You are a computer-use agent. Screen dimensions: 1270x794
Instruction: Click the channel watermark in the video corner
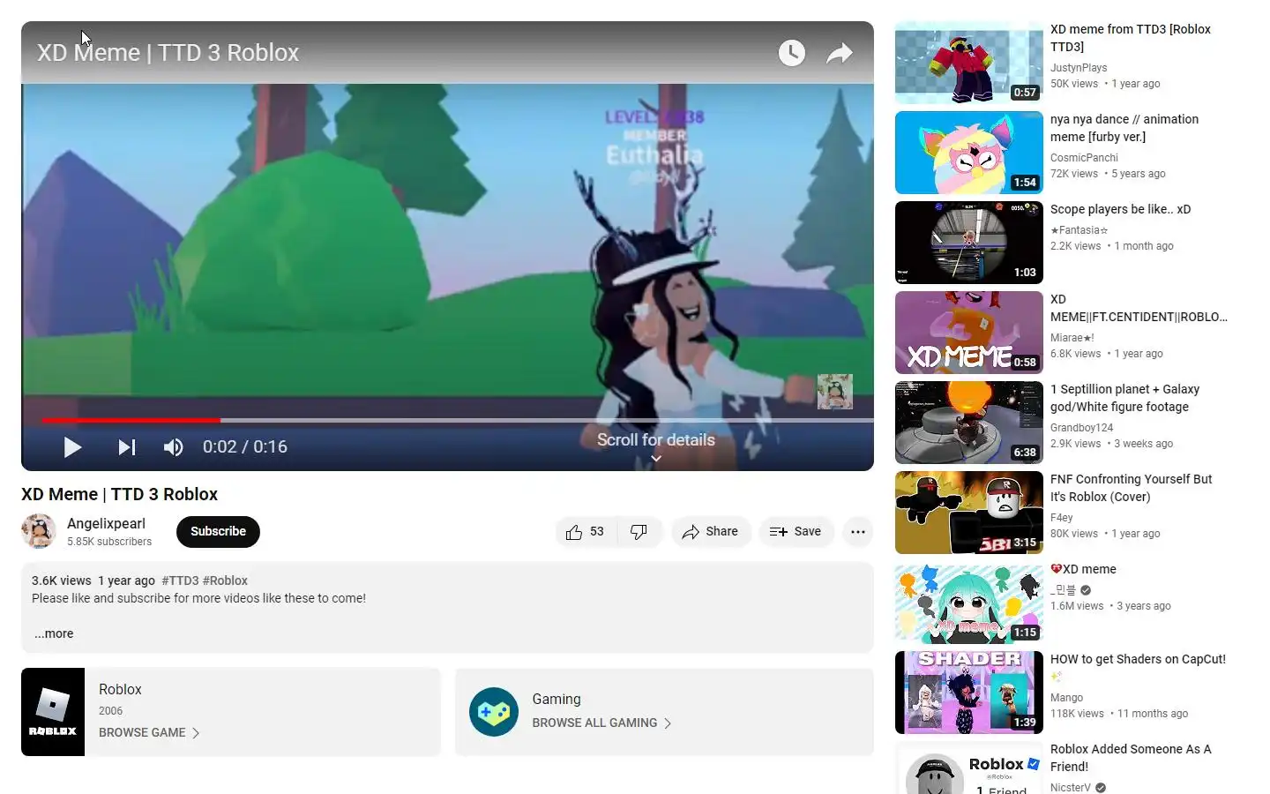pyautogui.click(x=834, y=392)
